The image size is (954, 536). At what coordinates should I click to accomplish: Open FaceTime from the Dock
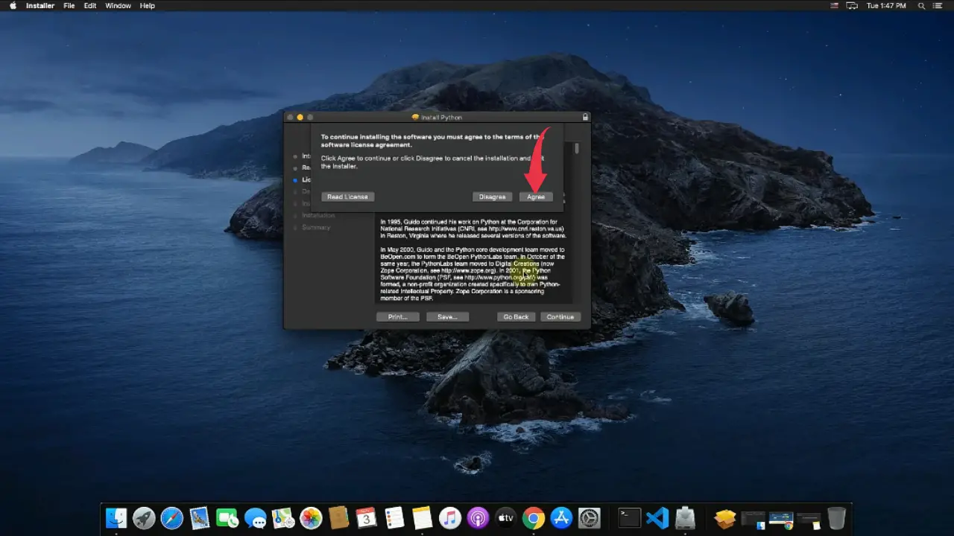click(227, 517)
